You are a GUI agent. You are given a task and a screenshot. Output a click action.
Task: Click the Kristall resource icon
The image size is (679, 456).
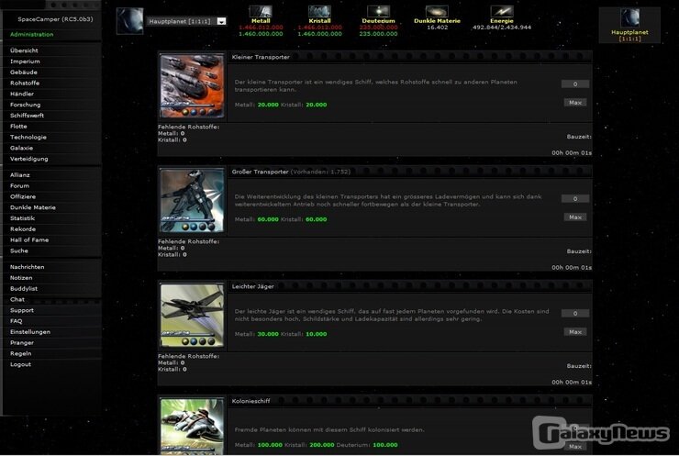pos(319,11)
